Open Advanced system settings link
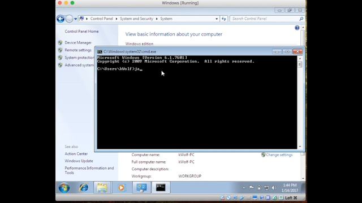The height and width of the screenshot is (203, 362). [79, 65]
